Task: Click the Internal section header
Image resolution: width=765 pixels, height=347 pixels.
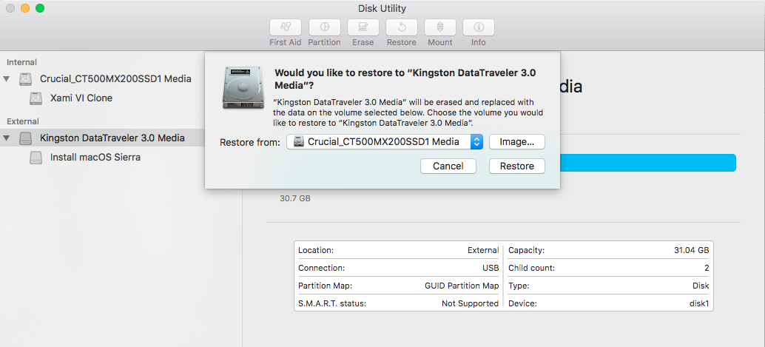Action: click(x=21, y=62)
